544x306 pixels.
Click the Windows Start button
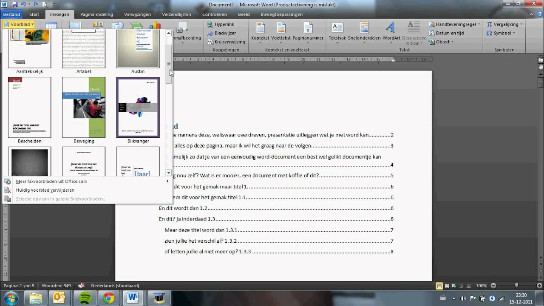coord(11,298)
